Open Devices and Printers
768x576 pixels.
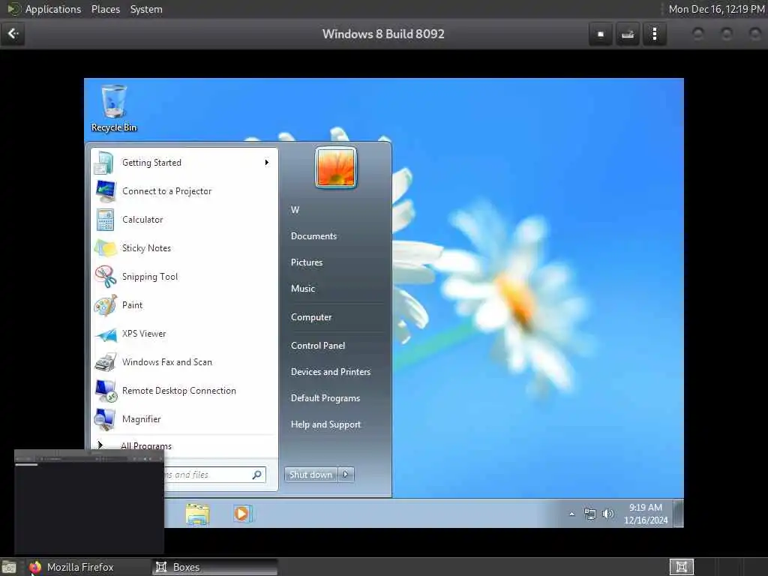[x=331, y=372]
